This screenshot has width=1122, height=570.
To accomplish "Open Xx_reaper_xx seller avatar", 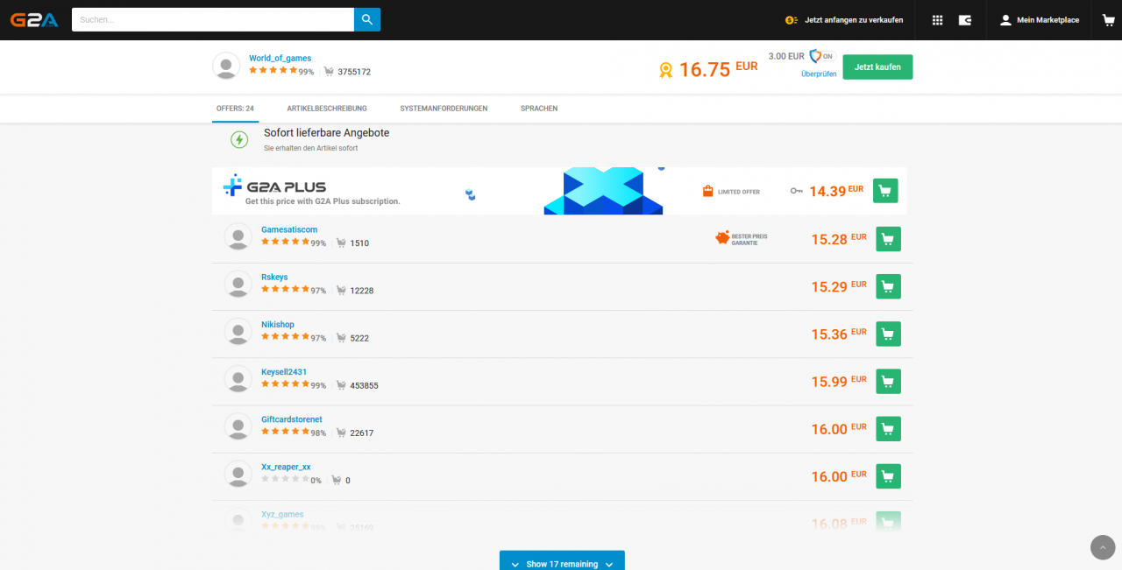I will (x=238, y=474).
